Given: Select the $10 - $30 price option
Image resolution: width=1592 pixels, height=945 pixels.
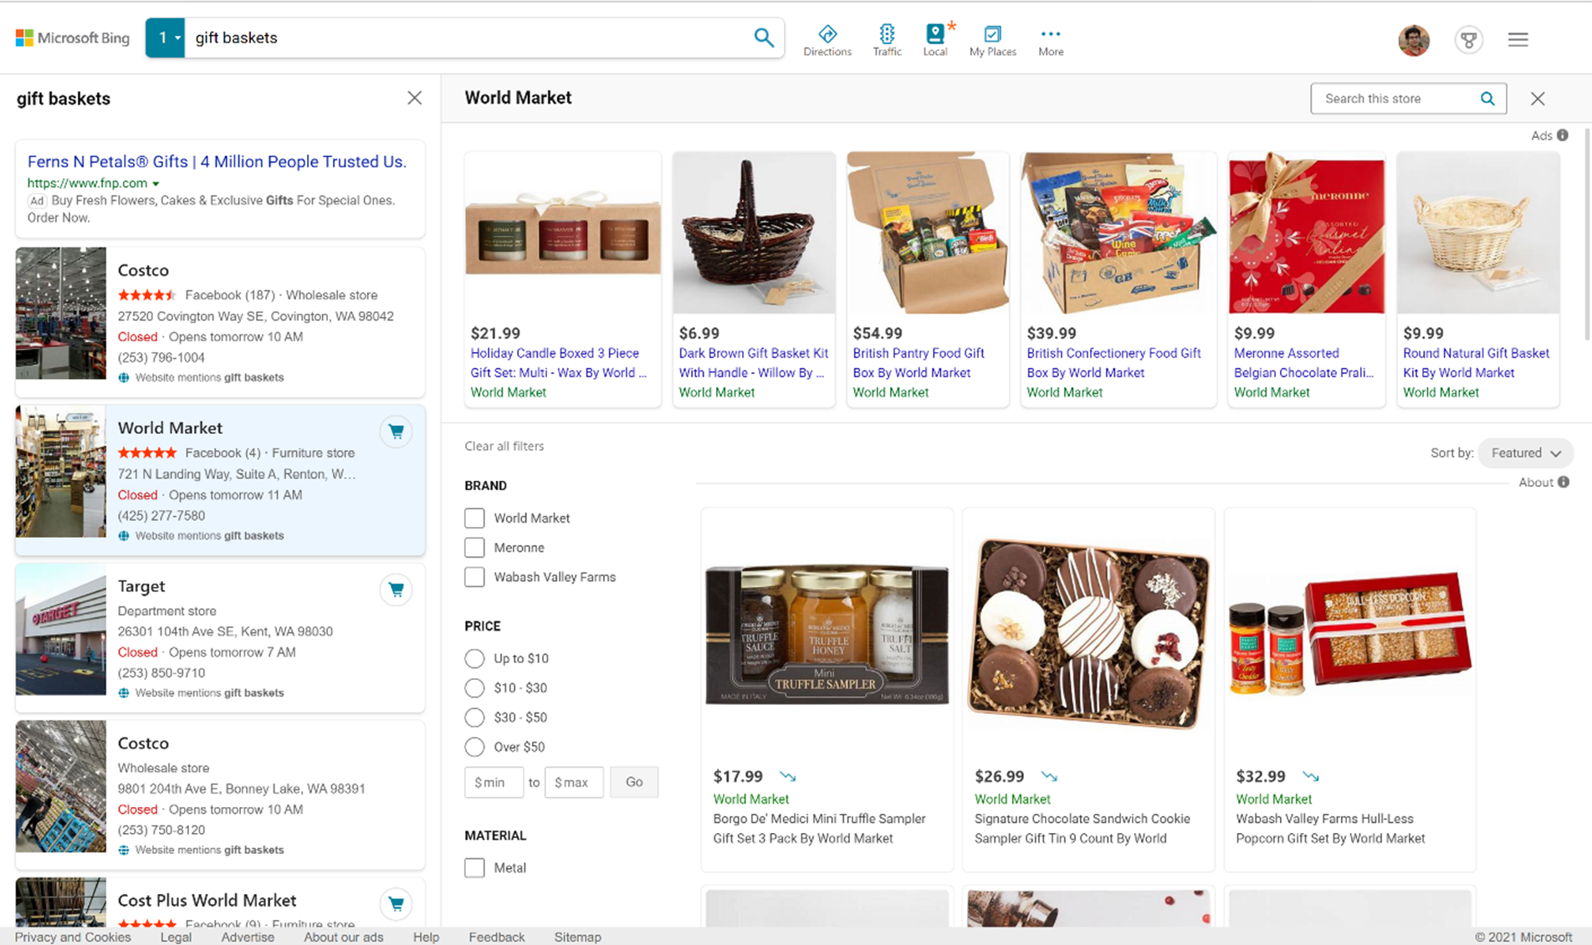Looking at the screenshot, I should (x=474, y=688).
